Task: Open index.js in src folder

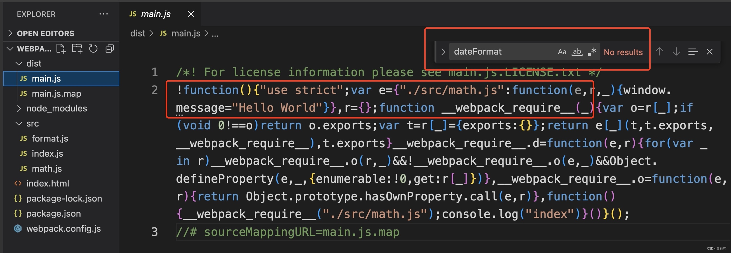Action: coord(61,154)
